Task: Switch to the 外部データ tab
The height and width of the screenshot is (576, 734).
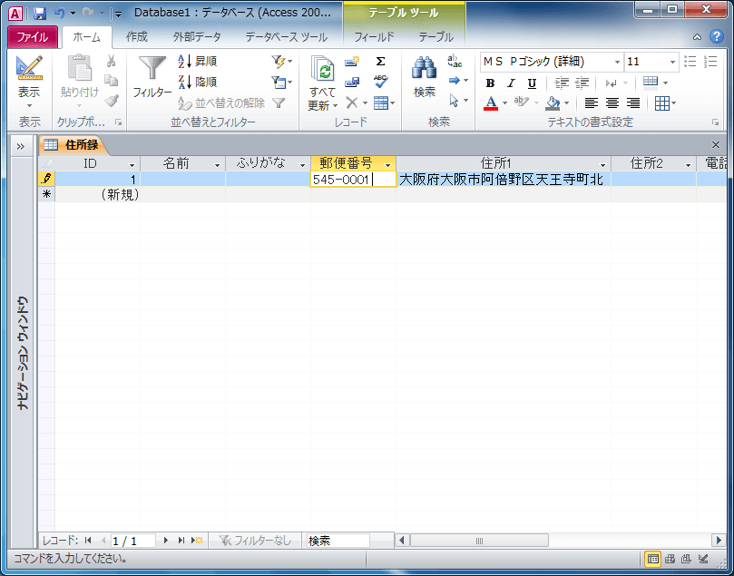Action: point(197,36)
